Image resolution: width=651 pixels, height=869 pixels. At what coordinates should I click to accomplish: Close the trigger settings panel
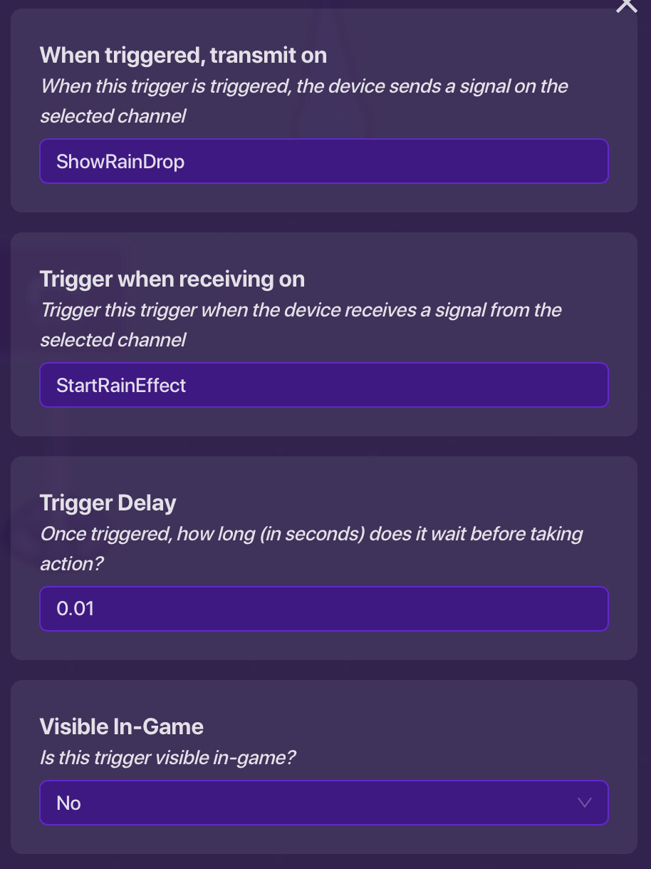click(x=626, y=6)
